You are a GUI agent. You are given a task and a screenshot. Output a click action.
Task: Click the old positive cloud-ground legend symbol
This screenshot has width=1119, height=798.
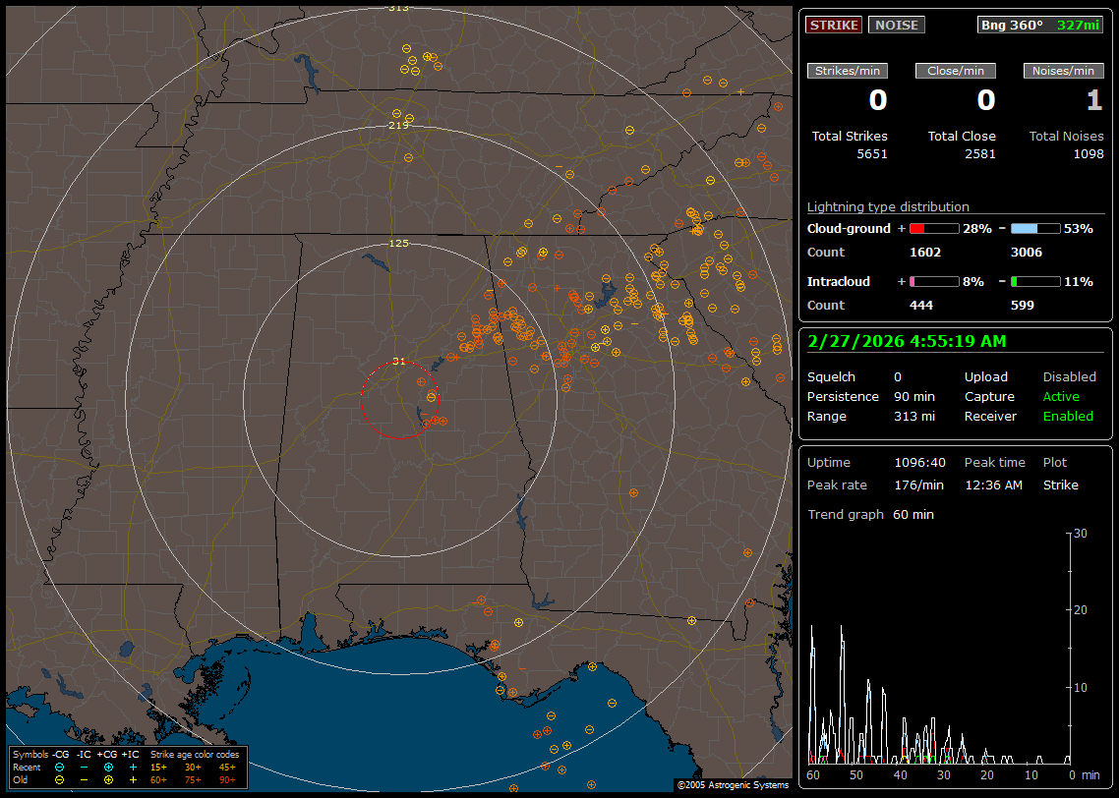point(108,779)
